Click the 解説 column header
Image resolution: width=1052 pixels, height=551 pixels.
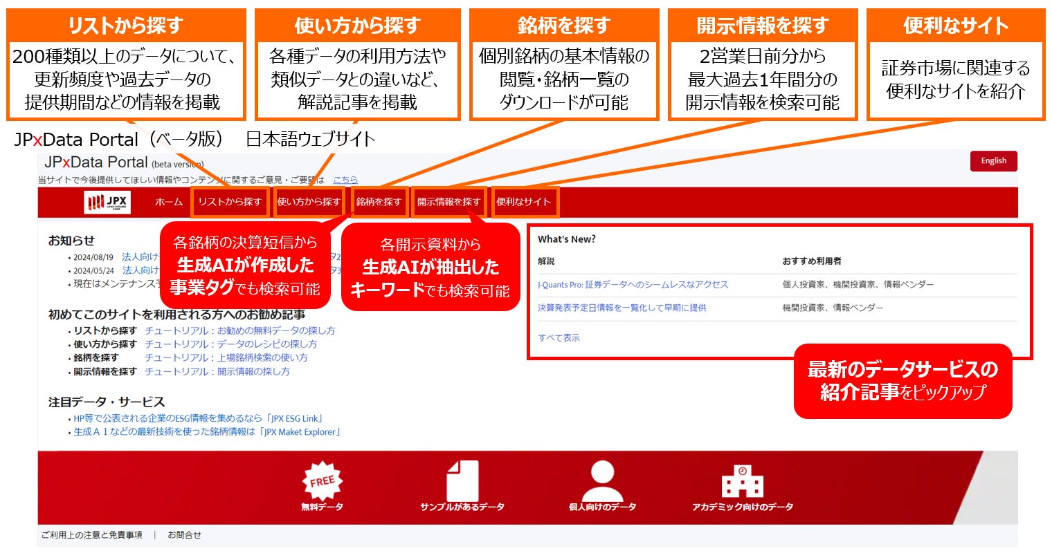546,261
